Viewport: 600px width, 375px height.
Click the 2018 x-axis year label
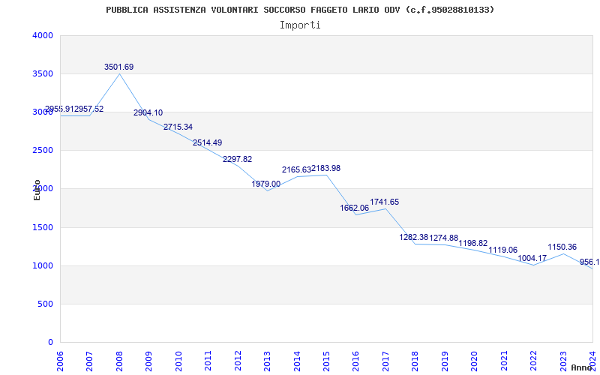tap(415, 361)
